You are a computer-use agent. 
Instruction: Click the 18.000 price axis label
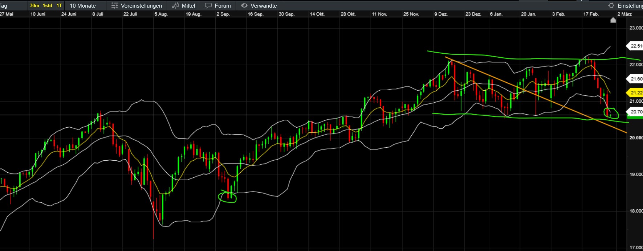tap(636, 211)
